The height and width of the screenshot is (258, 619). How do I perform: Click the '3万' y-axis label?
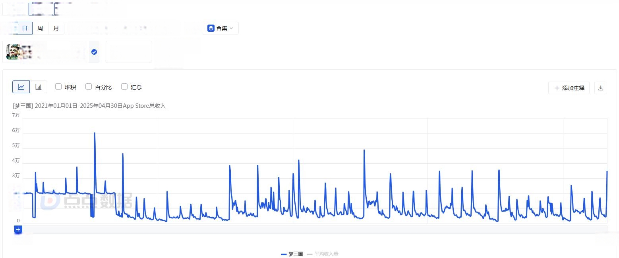click(16, 175)
